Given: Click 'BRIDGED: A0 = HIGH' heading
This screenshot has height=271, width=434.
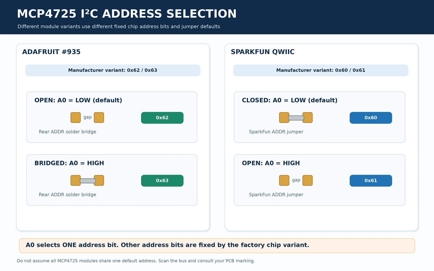Looking at the screenshot, I should point(69,163).
